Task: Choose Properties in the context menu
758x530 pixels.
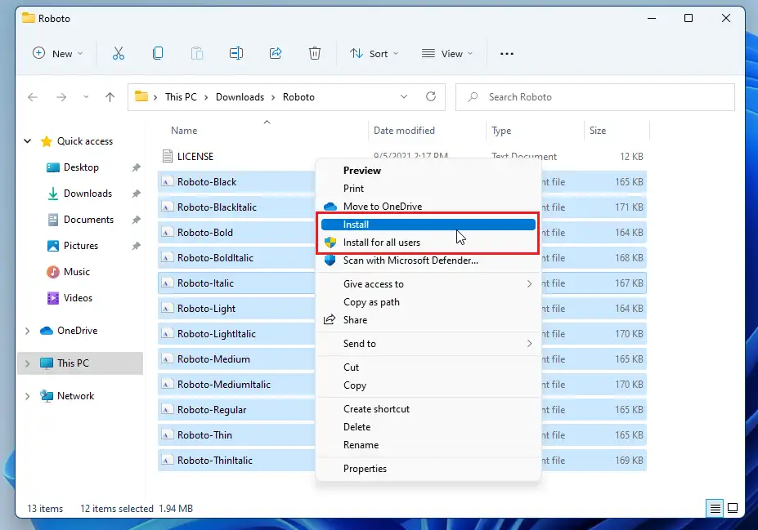Action: (x=428, y=468)
